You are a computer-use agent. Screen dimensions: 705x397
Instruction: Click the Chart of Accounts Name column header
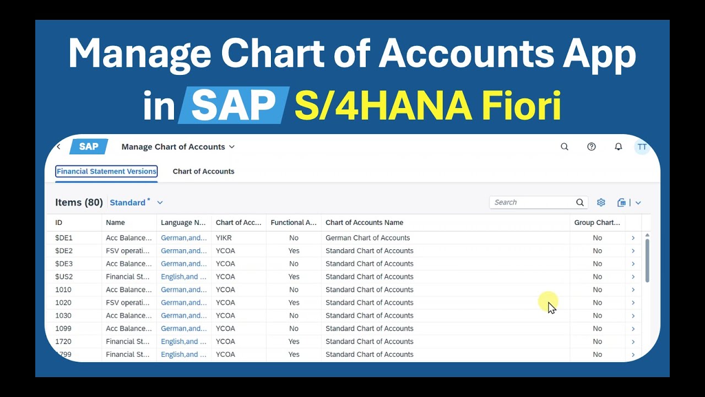point(446,223)
